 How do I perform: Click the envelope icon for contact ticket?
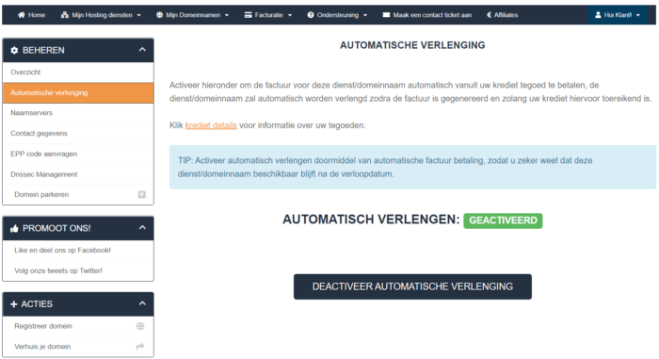386,15
